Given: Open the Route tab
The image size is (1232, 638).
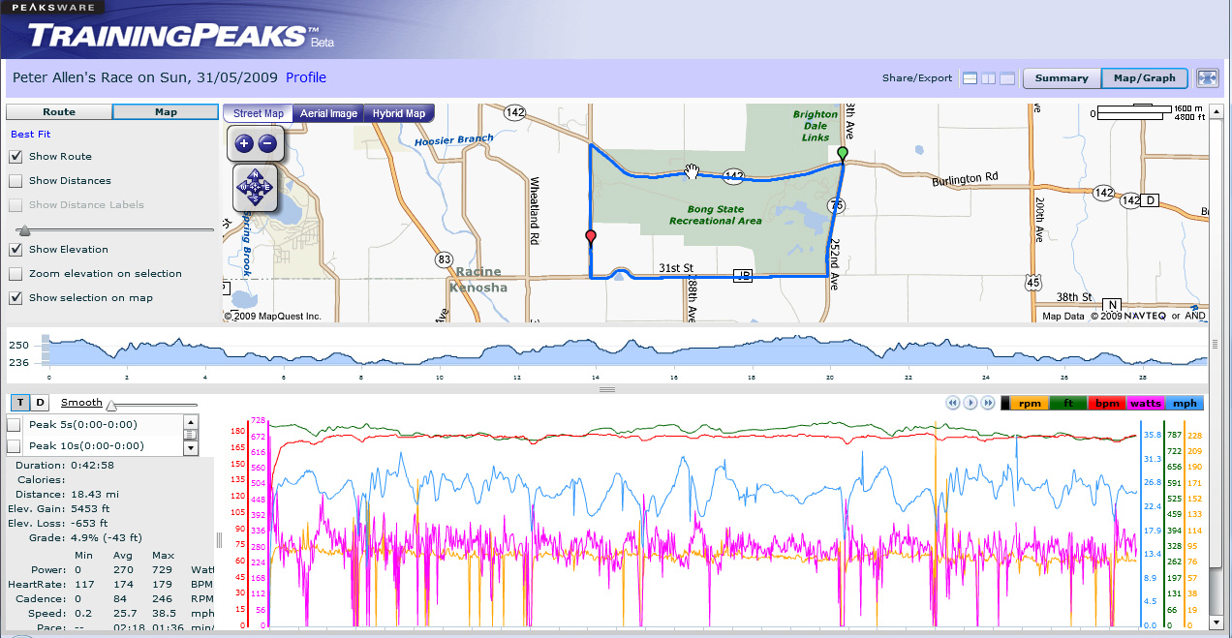Looking at the screenshot, I should [59, 112].
